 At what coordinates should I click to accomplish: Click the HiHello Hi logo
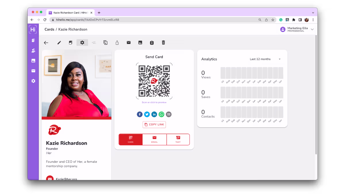pyautogui.click(x=33, y=29)
